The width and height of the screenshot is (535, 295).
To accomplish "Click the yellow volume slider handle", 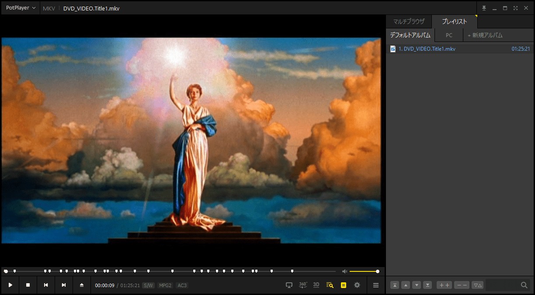I will (x=378, y=271).
